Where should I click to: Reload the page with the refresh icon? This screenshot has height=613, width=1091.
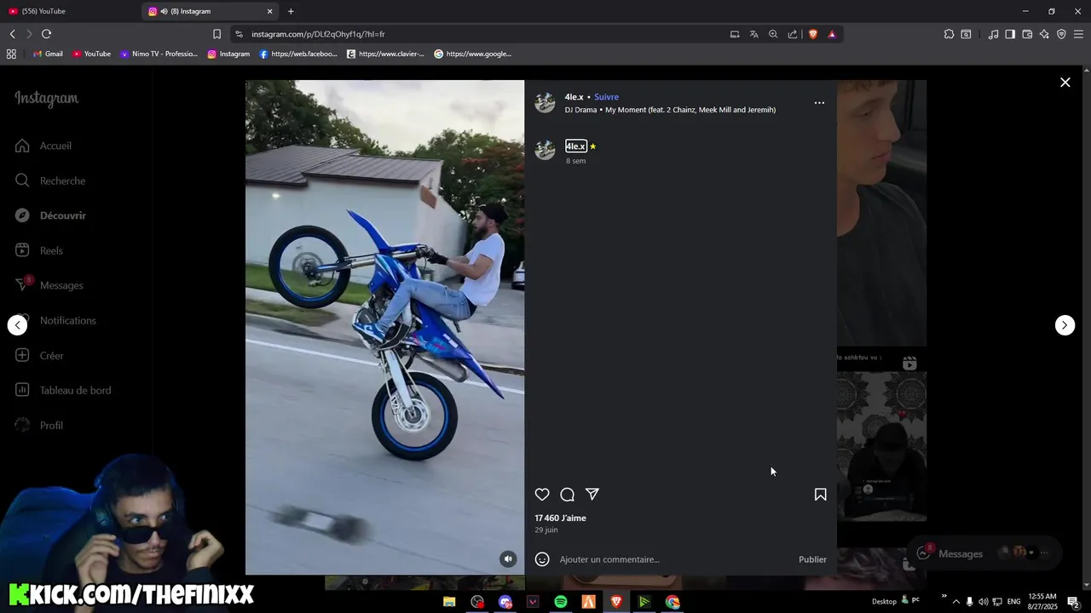click(x=46, y=34)
